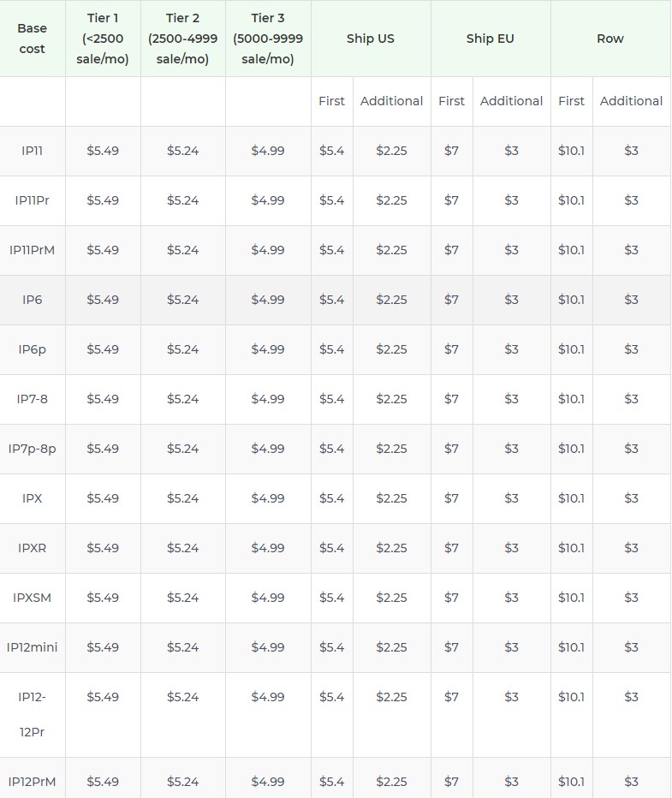The image size is (672, 798).
Task: Select the $3 EU additional shipping for IPXSM
Action: [511, 598]
